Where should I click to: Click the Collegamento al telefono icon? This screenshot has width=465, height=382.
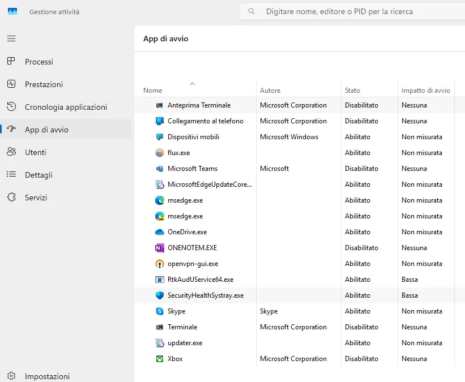coord(160,121)
